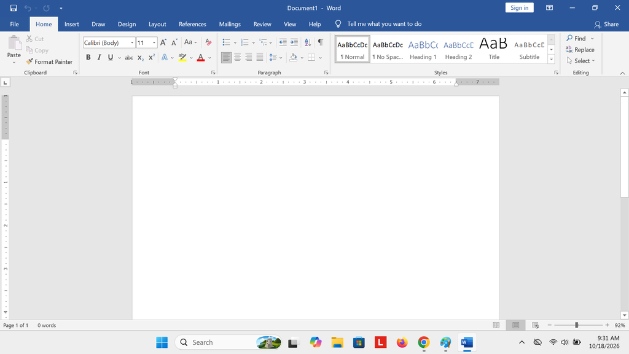The image size is (629, 354).
Task: Apply superscript formatting
Action: point(152,57)
